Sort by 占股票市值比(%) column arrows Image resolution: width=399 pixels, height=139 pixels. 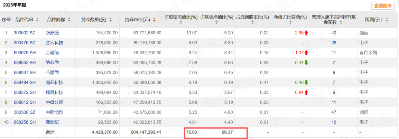[x=181, y=22]
